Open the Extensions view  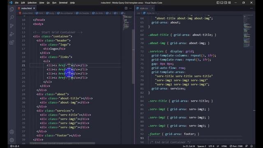12,42
